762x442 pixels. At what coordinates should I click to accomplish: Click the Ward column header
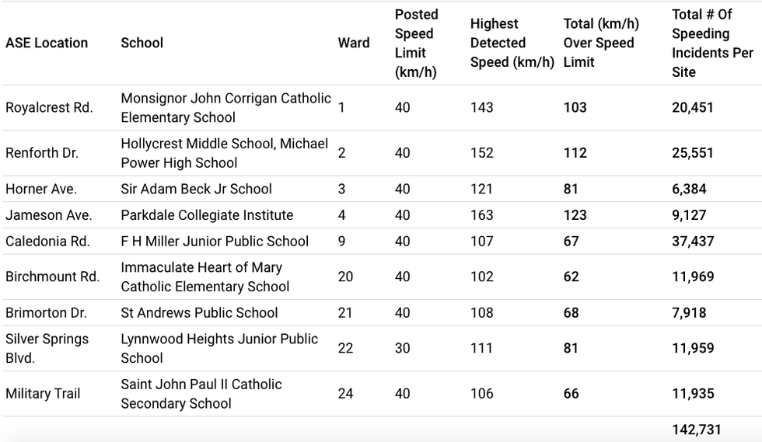coord(354,44)
